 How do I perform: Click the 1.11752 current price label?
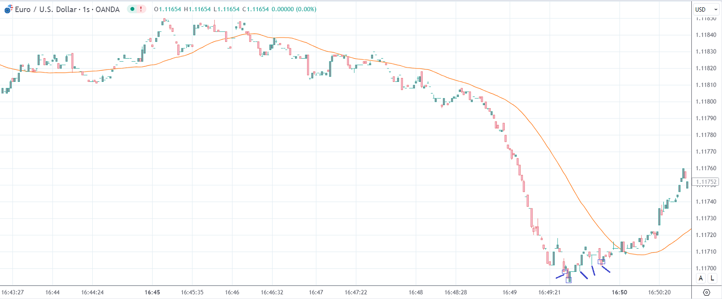click(x=706, y=182)
